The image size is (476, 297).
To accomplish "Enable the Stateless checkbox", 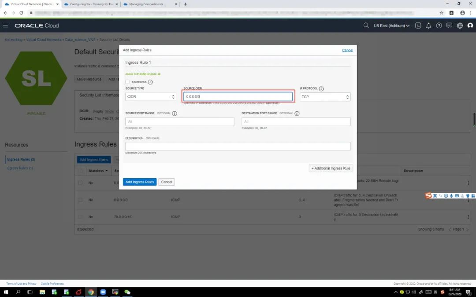I will pyautogui.click(x=127, y=82).
